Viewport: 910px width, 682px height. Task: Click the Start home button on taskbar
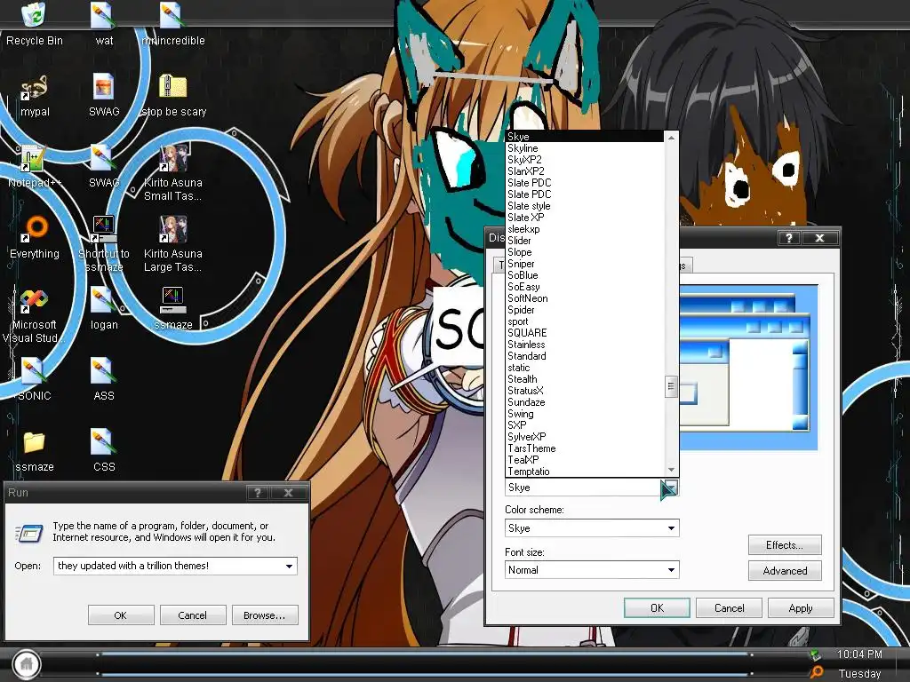point(27,664)
